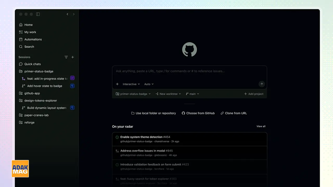Toggle the sidebar panel icon
The image size is (333, 187).
click(38, 14)
